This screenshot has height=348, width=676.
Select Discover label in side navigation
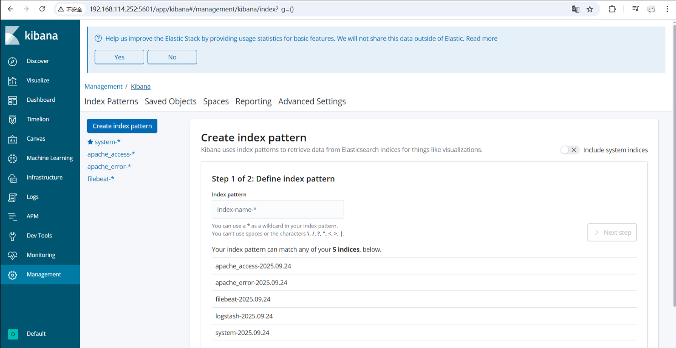click(37, 61)
